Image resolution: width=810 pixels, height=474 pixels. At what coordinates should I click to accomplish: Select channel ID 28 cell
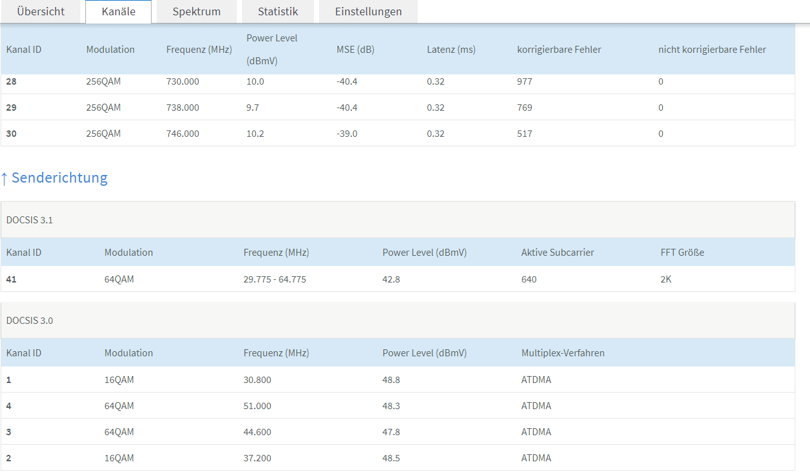coord(11,81)
